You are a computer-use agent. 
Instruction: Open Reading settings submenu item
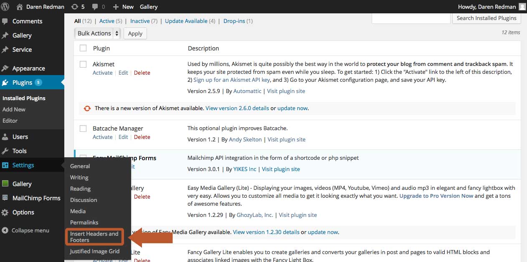[x=80, y=189]
